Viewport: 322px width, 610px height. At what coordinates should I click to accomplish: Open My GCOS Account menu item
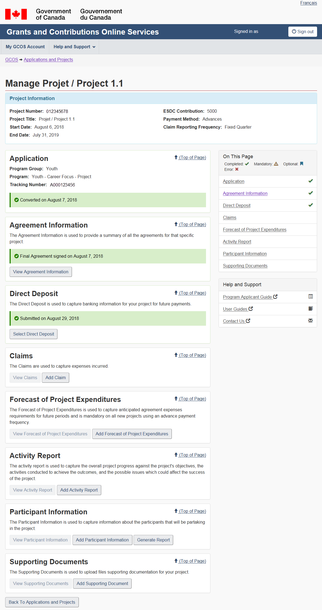(25, 47)
